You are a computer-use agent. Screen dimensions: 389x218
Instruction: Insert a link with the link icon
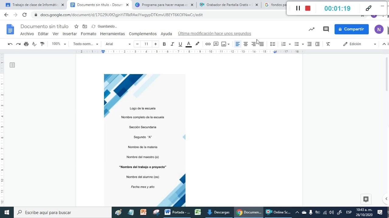208,44
